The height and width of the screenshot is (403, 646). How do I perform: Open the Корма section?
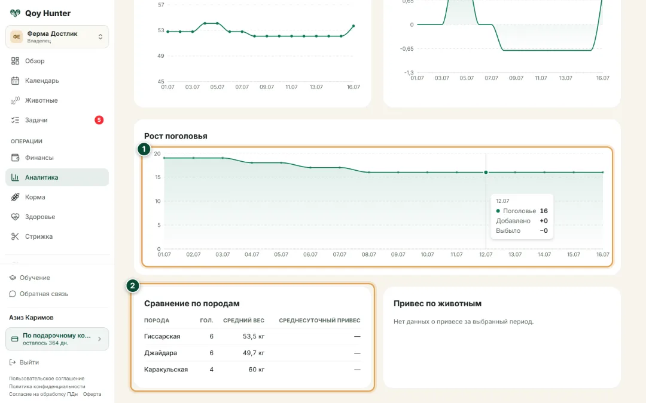pyautogui.click(x=57, y=197)
